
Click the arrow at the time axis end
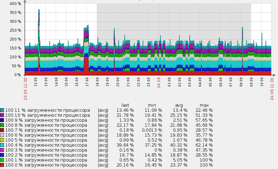274,75
